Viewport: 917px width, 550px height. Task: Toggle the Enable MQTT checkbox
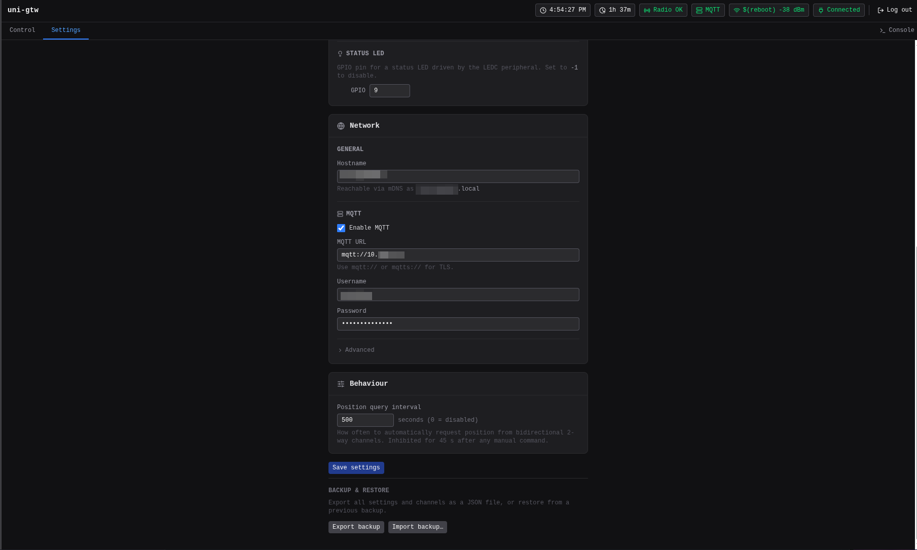341,228
